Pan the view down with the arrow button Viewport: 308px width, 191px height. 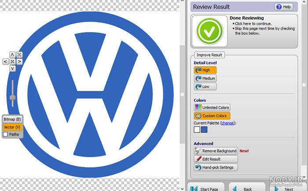pyautogui.click(x=12, y=68)
